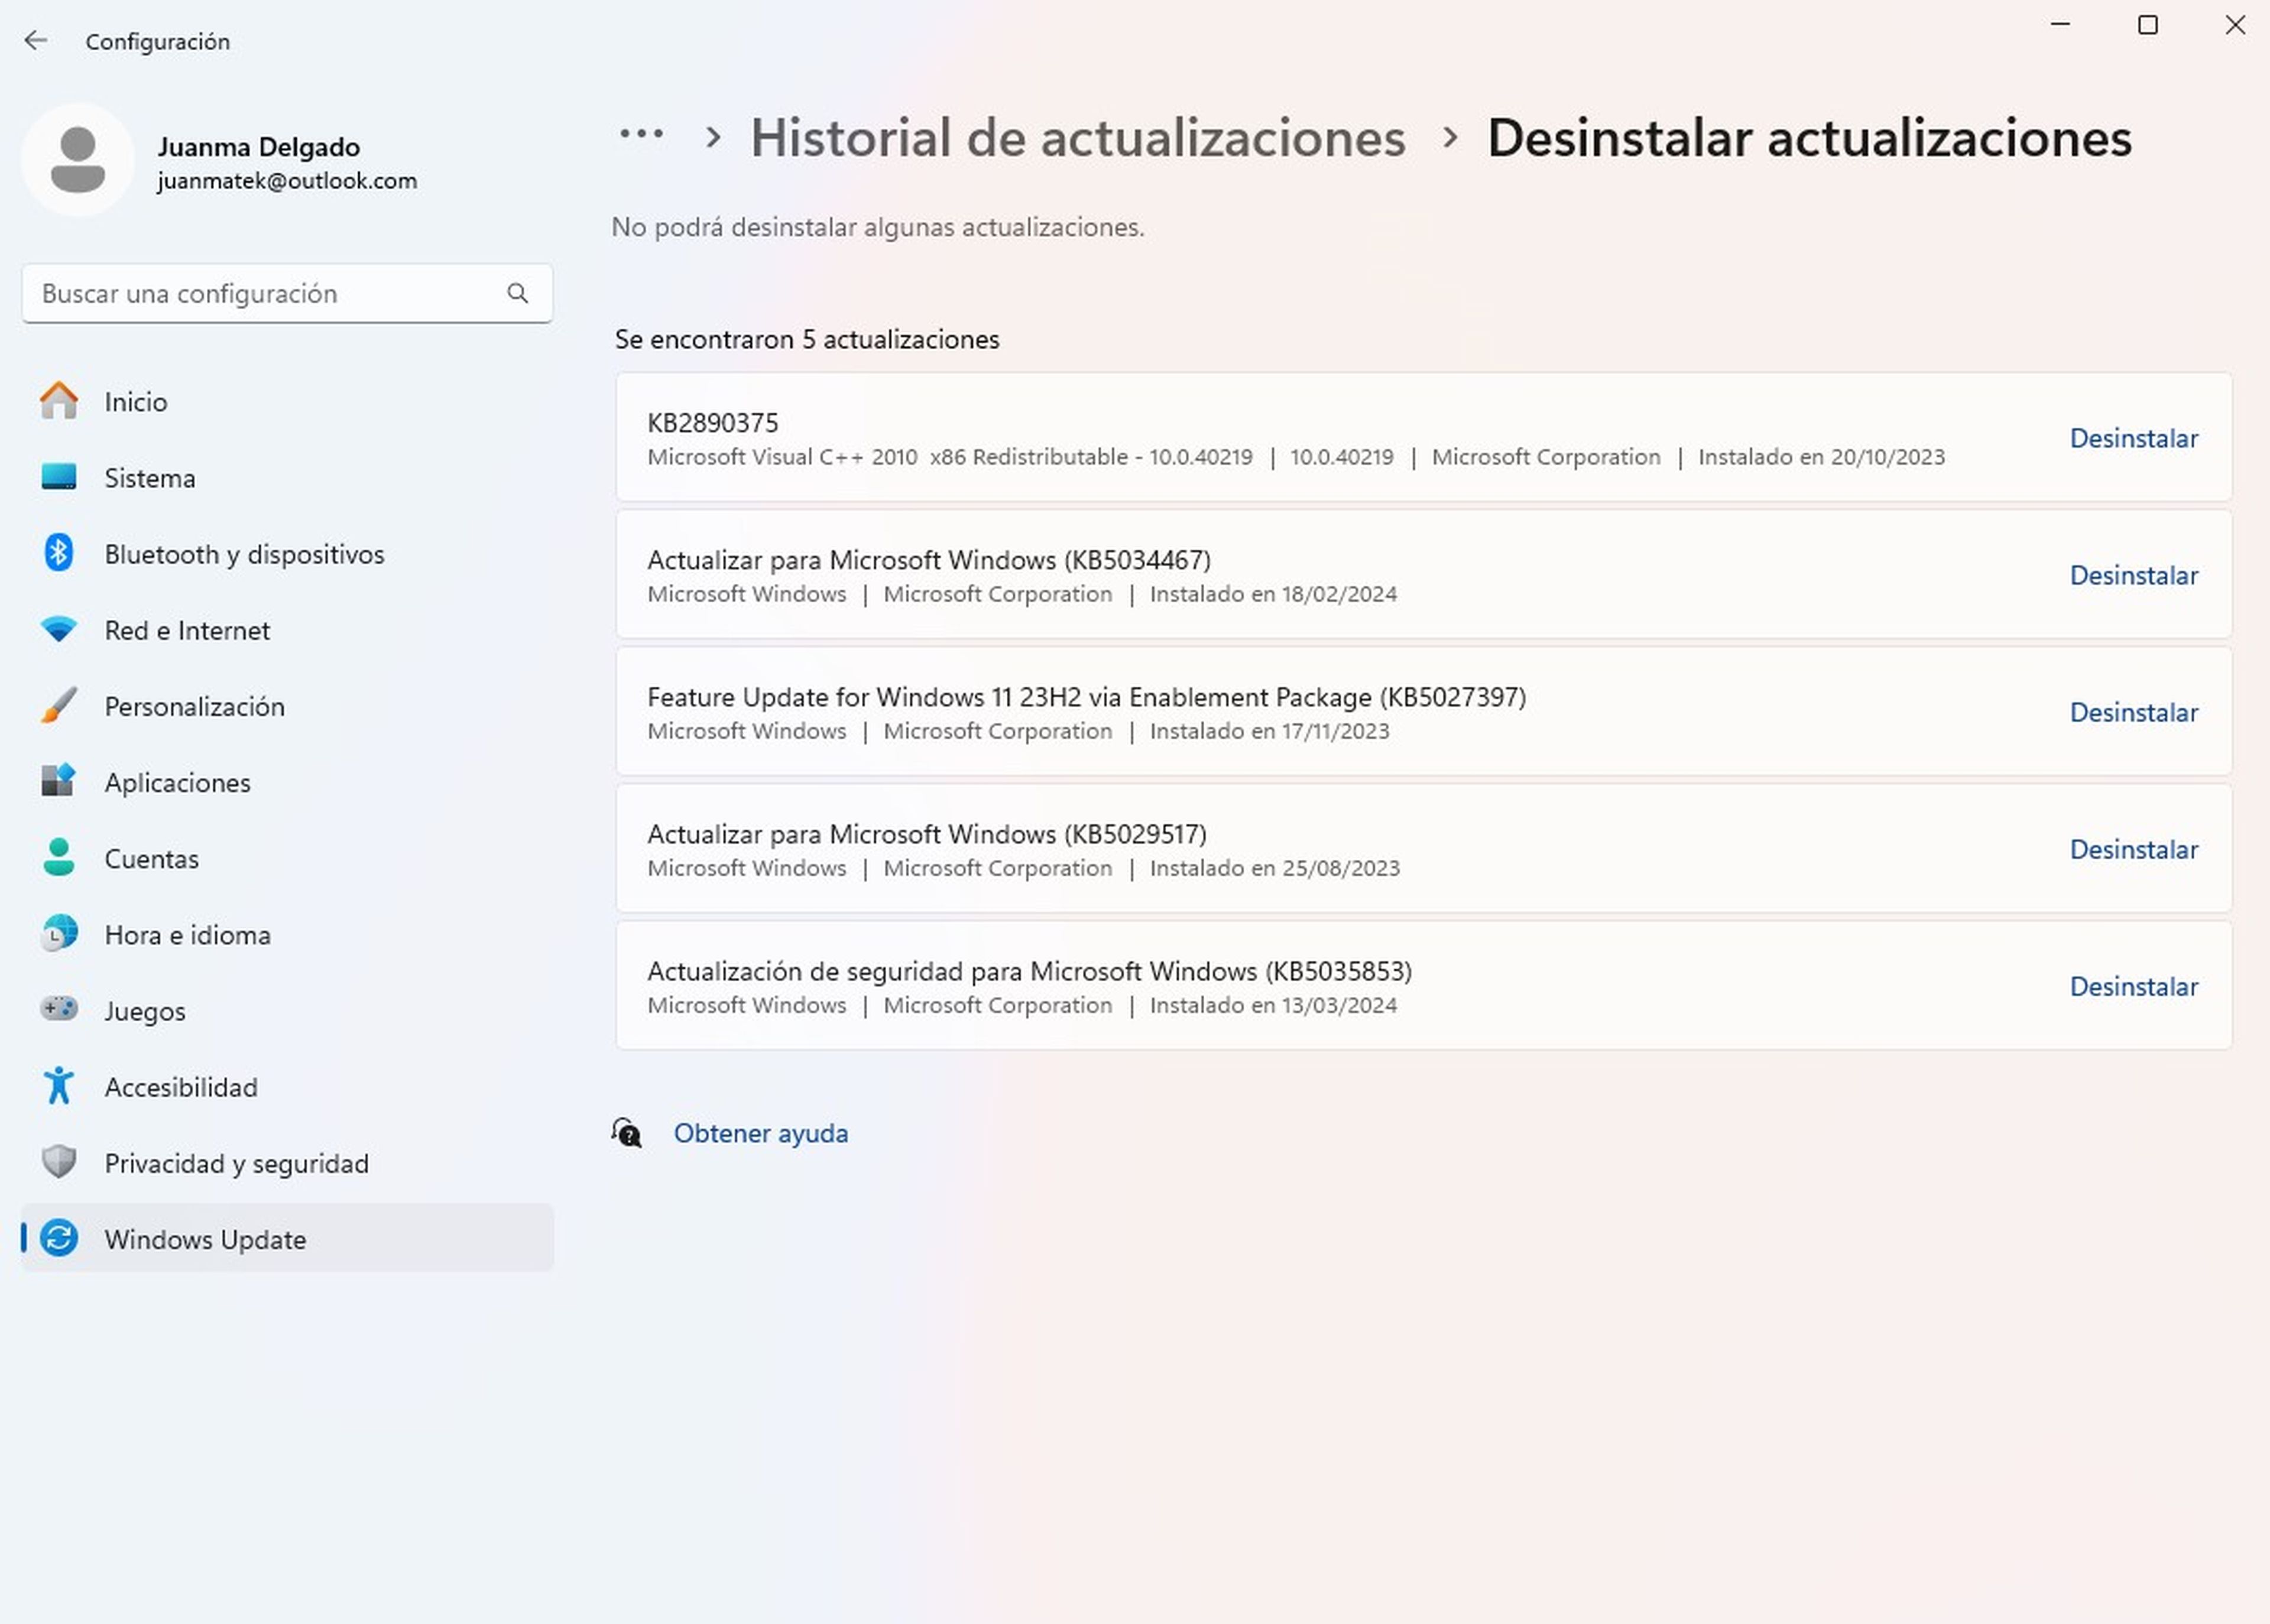This screenshot has height=1624, width=2270.
Task: Maximize the Configuración window
Action: pyautogui.click(x=2147, y=25)
